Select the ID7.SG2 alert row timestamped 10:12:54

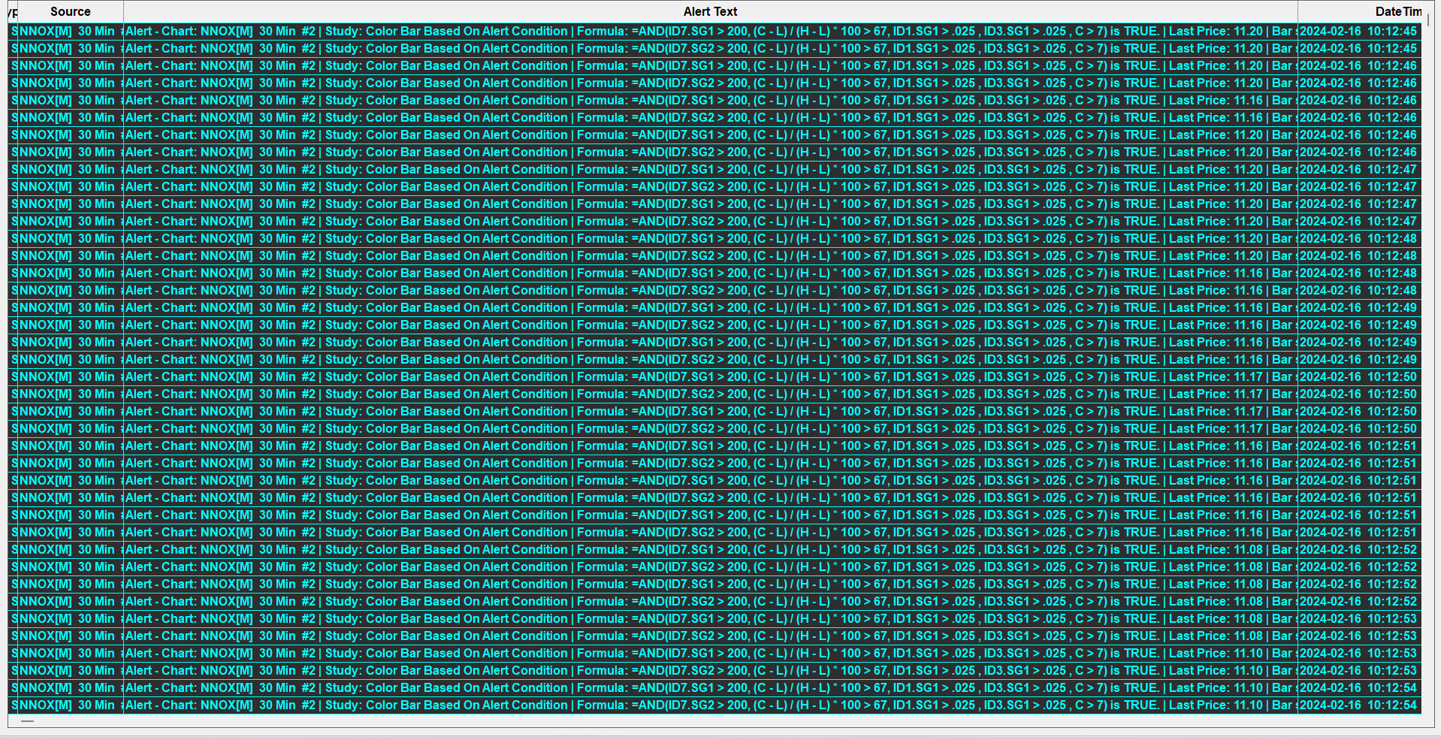click(714, 705)
